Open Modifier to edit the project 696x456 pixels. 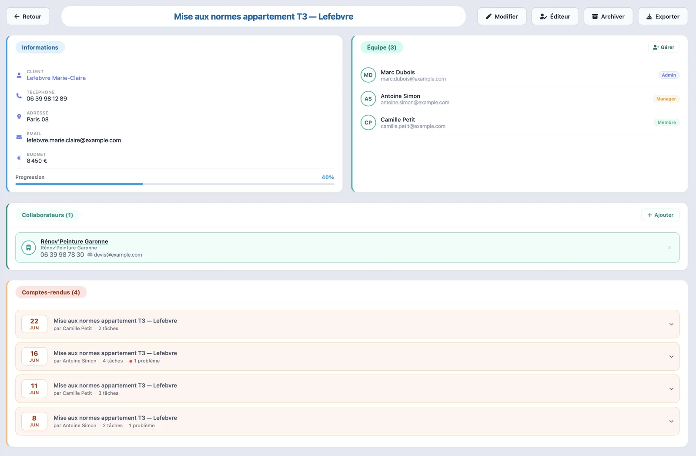[502, 17]
